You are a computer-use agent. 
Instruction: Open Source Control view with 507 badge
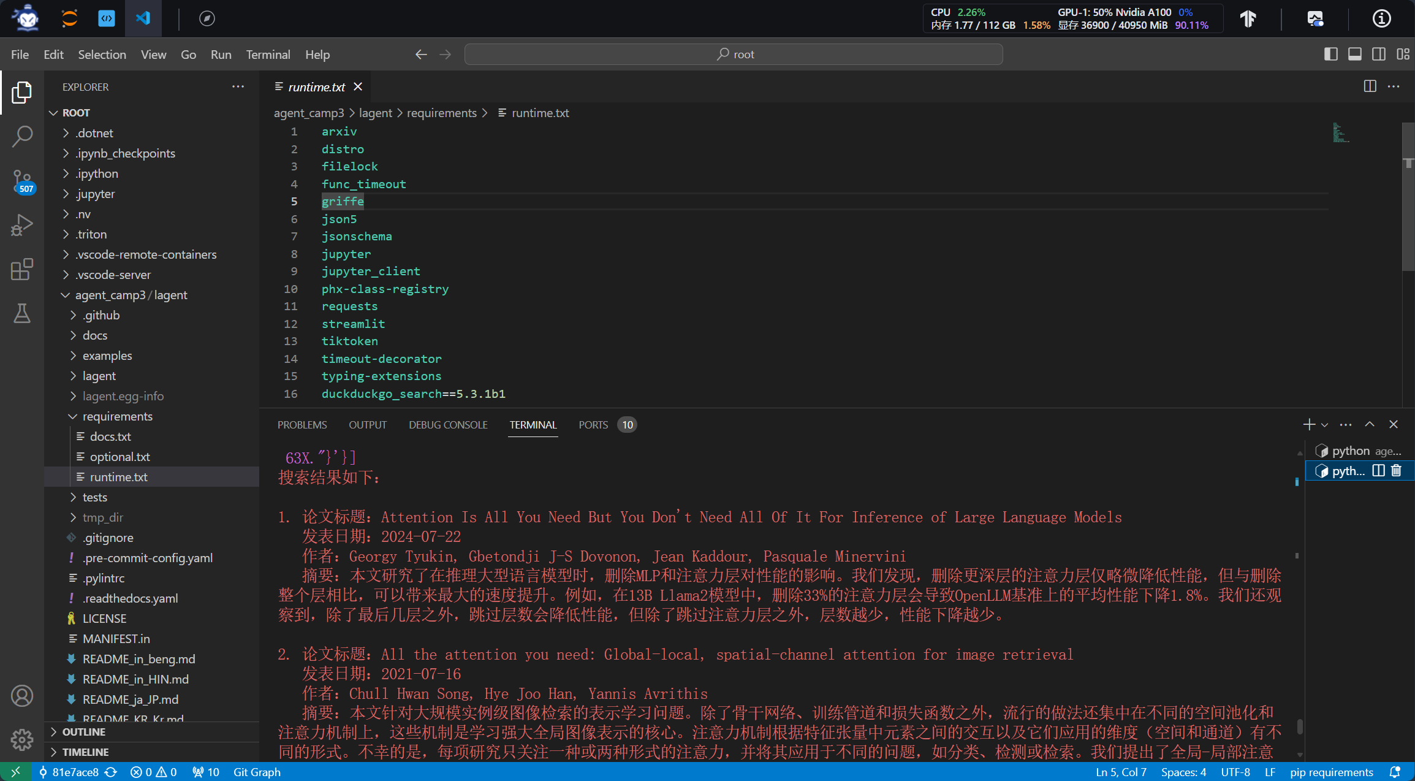pos(22,181)
